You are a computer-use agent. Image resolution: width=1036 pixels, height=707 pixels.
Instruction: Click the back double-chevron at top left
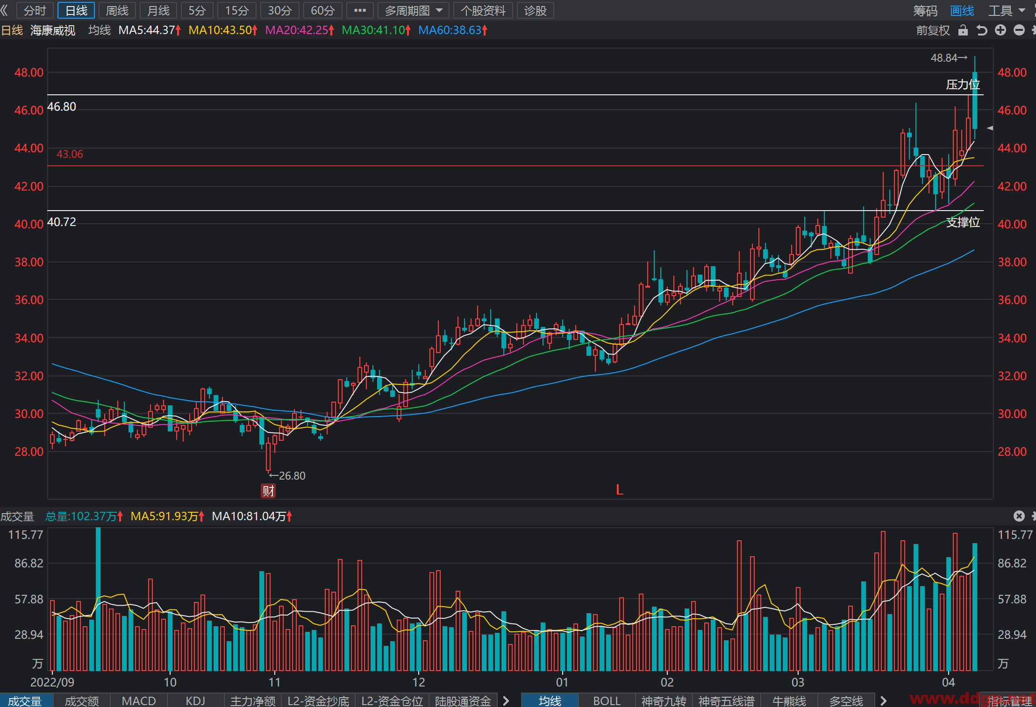5,10
